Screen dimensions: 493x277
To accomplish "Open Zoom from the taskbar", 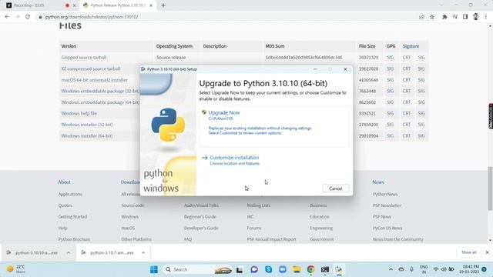I will pos(283,269).
